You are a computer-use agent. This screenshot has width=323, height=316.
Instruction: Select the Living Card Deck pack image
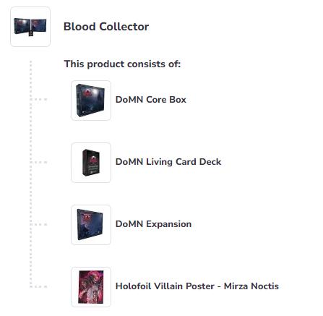pos(91,163)
